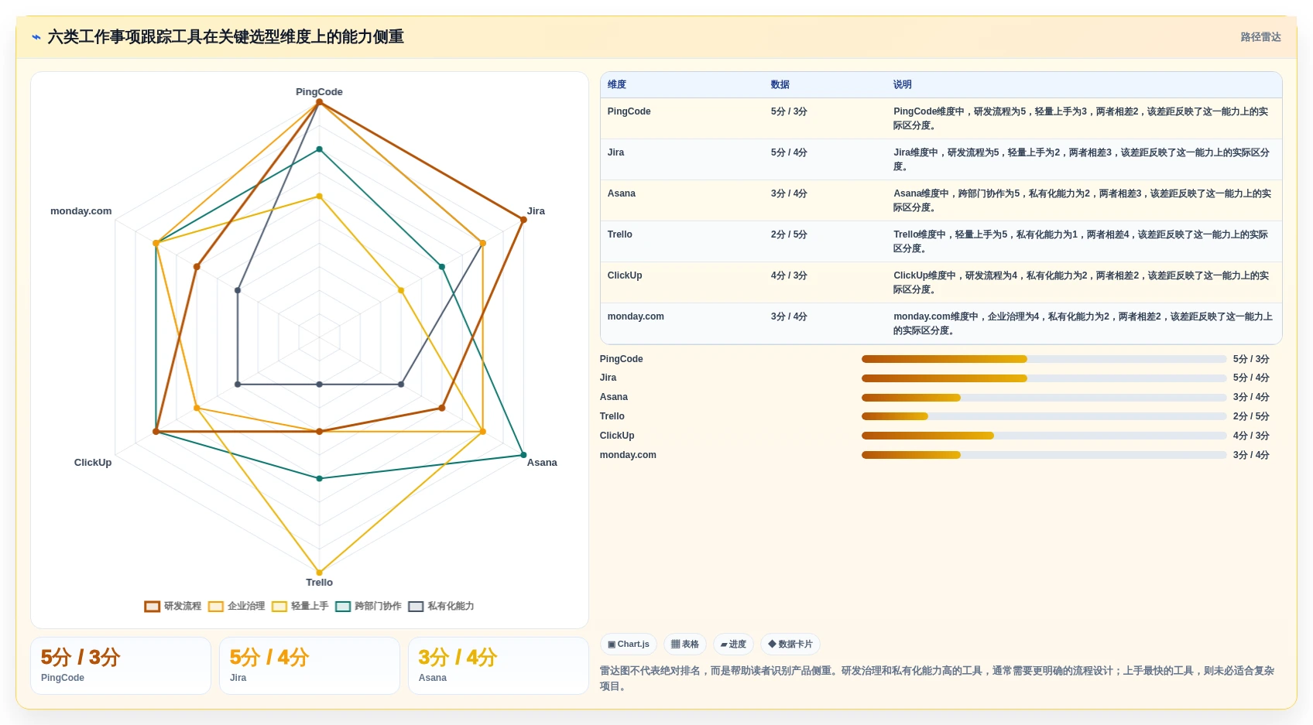
Task: Click the Asana progress bar
Action: click(1044, 398)
